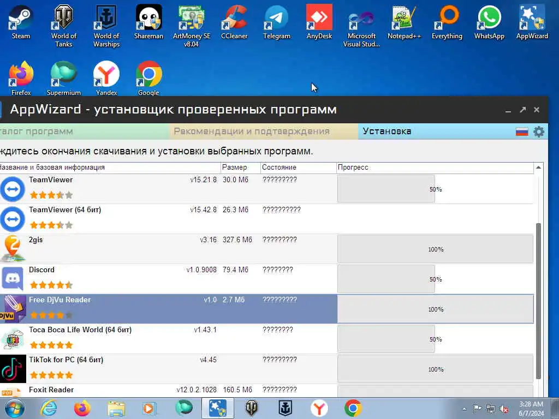Open Telegram desktop shortcut
This screenshot has height=419, width=559.
277,22
